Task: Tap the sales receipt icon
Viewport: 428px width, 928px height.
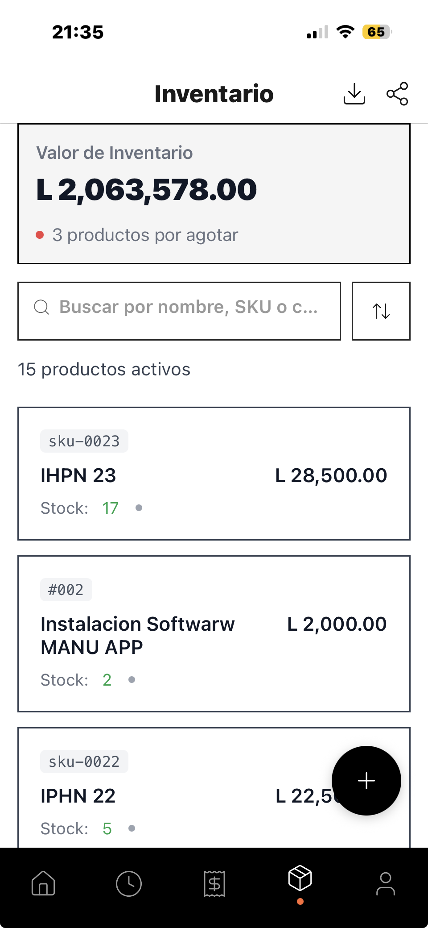Action: click(x=214, y=883)
